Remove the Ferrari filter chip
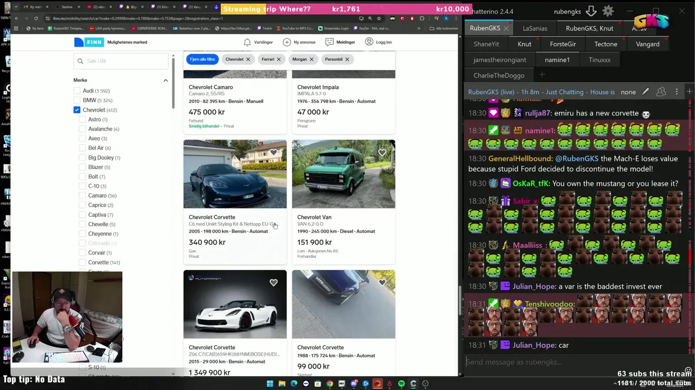 tap(279, 59)
